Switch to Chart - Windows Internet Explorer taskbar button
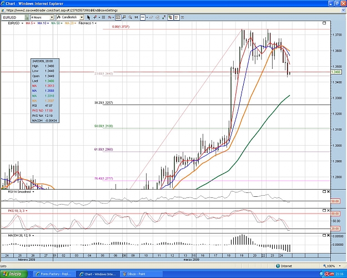 click(x=98, y=274)
